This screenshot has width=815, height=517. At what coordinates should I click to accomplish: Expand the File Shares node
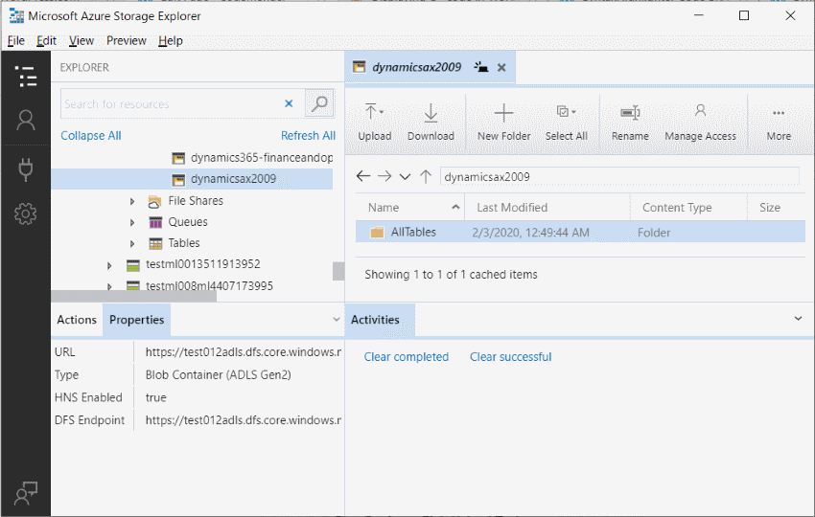132,201
